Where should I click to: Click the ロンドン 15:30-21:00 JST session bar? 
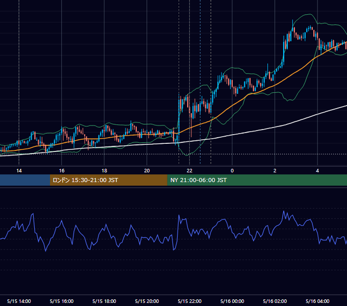[108, 180]
